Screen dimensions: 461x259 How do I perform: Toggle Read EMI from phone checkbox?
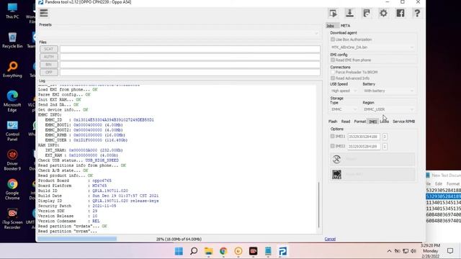[x=333, y=60]
